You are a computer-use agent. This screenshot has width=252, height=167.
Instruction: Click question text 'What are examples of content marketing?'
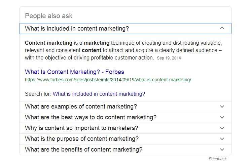[81, 107]
